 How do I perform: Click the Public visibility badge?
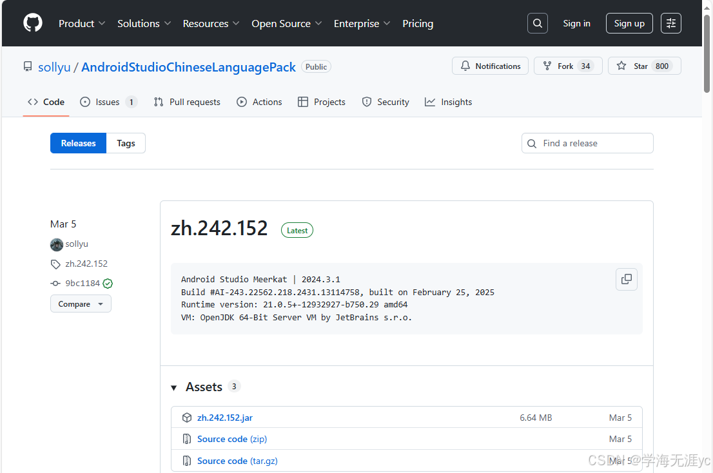[x=316, y=67]
